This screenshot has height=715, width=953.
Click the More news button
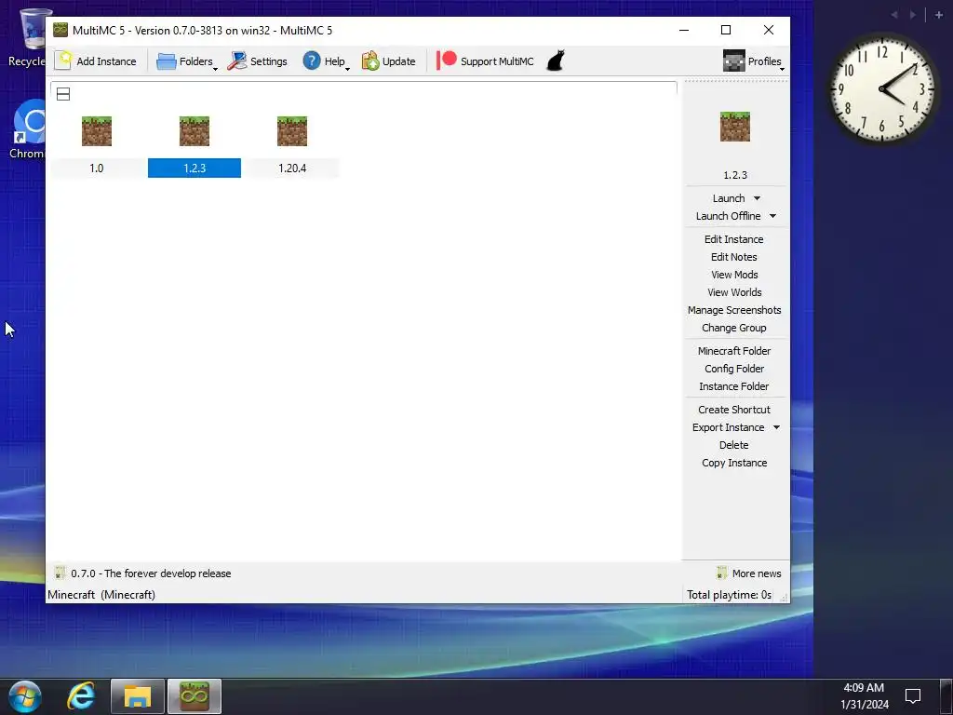(x=749, y=573)
